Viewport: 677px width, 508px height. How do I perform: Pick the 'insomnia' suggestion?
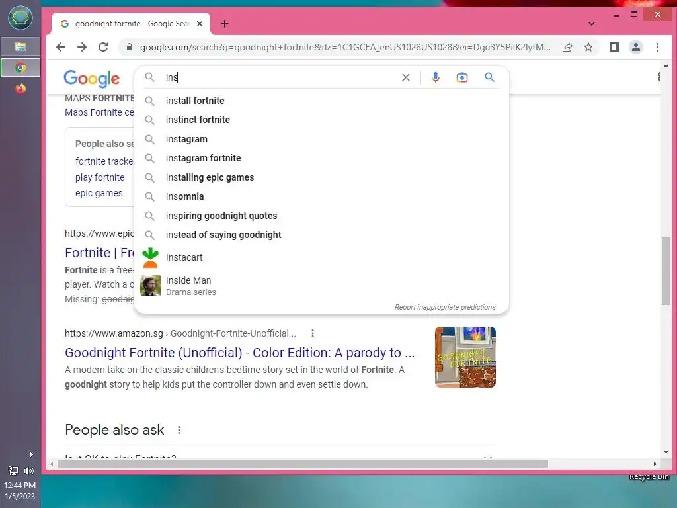coord(321,196)
